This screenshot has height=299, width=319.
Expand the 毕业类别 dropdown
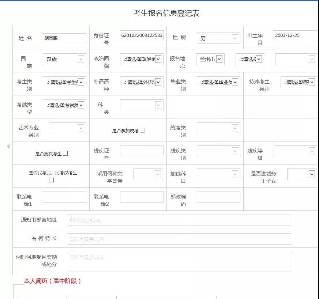pos(218,82)
